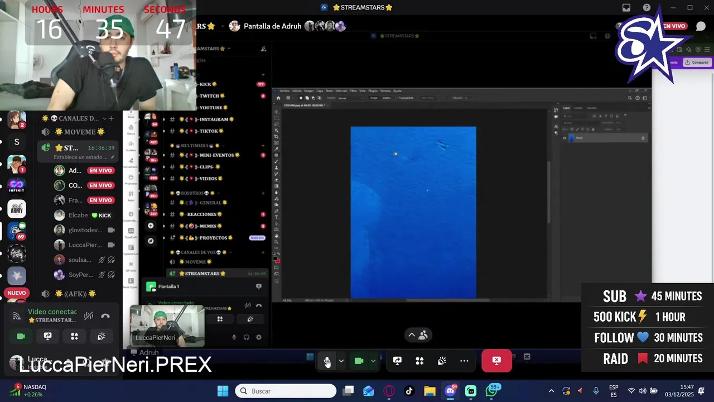Toggle camera in the Discord voice panel

click(x=21, y=336)
